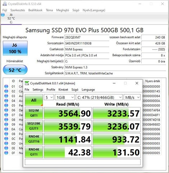This screenshot has width=169, height=173.
Task: Open the Profile menu in CrystalDiskMark
Action: (51, 90)
